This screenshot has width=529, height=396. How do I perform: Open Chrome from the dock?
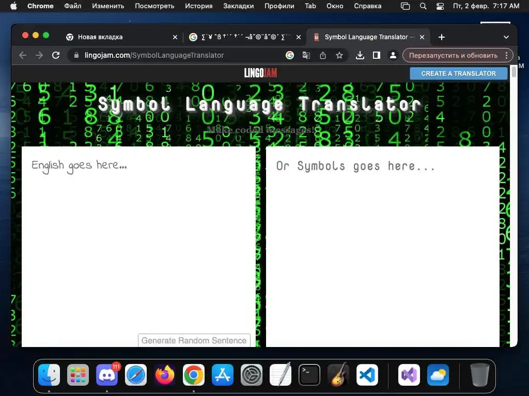194,374
